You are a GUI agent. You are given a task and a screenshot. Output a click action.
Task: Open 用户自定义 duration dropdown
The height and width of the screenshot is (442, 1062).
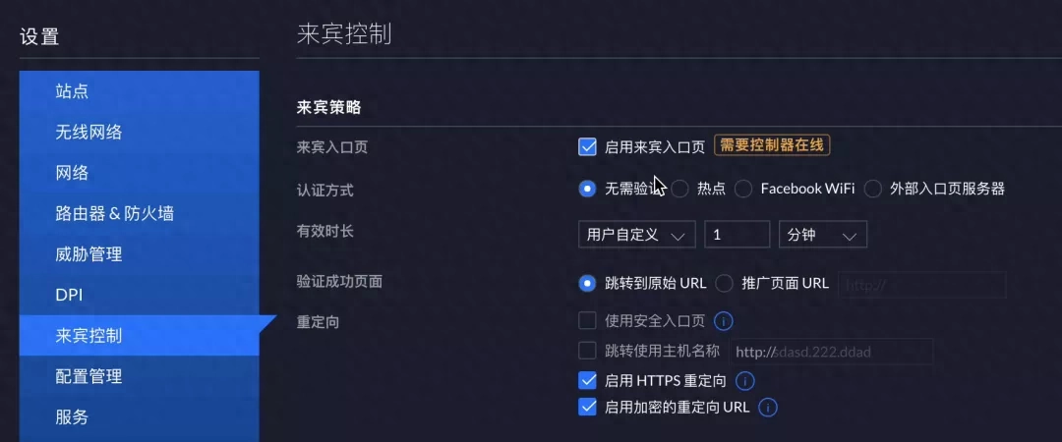(636, 235)
